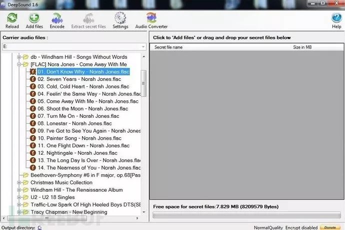Expand the U2 - U2 18 Singles folder
Screen dimensions: 345x230
tap(19, 198)
